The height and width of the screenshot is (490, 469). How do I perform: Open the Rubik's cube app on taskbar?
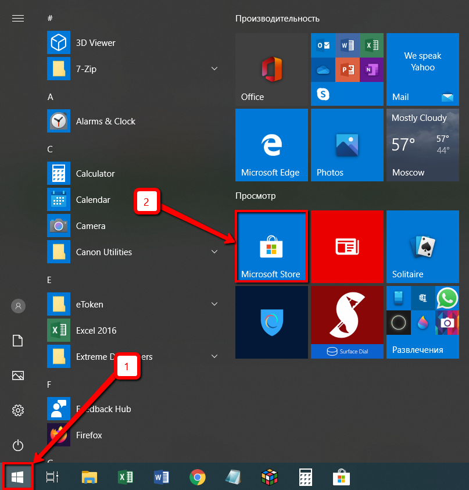tap(269, 477)
